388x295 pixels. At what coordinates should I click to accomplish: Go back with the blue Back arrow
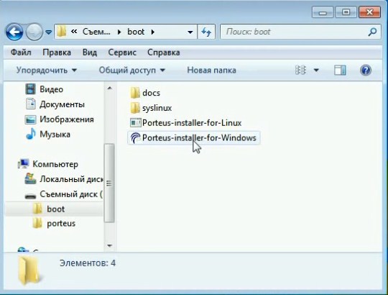(x=14, y=32)
